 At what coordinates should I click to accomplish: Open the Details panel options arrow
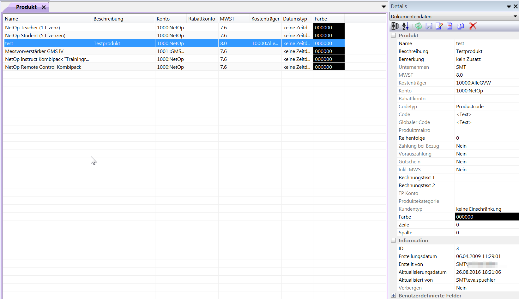(509, 7)
